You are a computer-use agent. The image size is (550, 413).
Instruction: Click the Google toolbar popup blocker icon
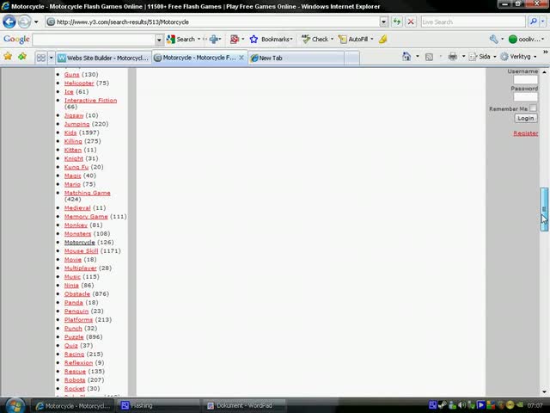(x=235, y=40)
